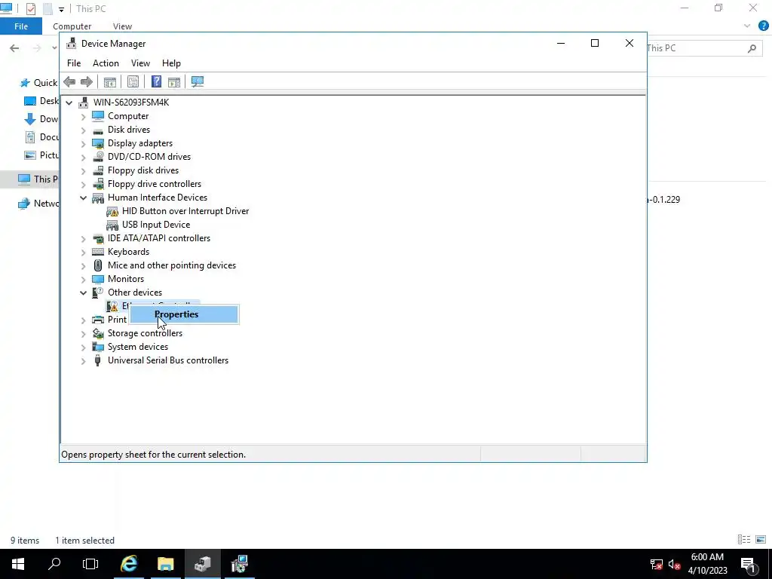This screenshot has width=772, height=579.
Task: Click the action pane toolbar icon
Action: click(174, 81)
